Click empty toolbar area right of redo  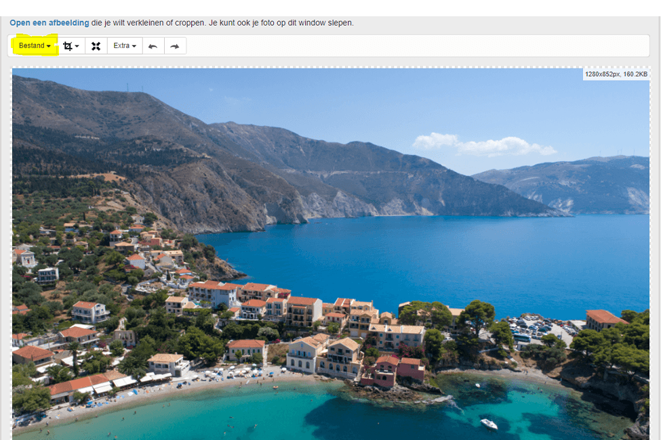pos(407,46)
